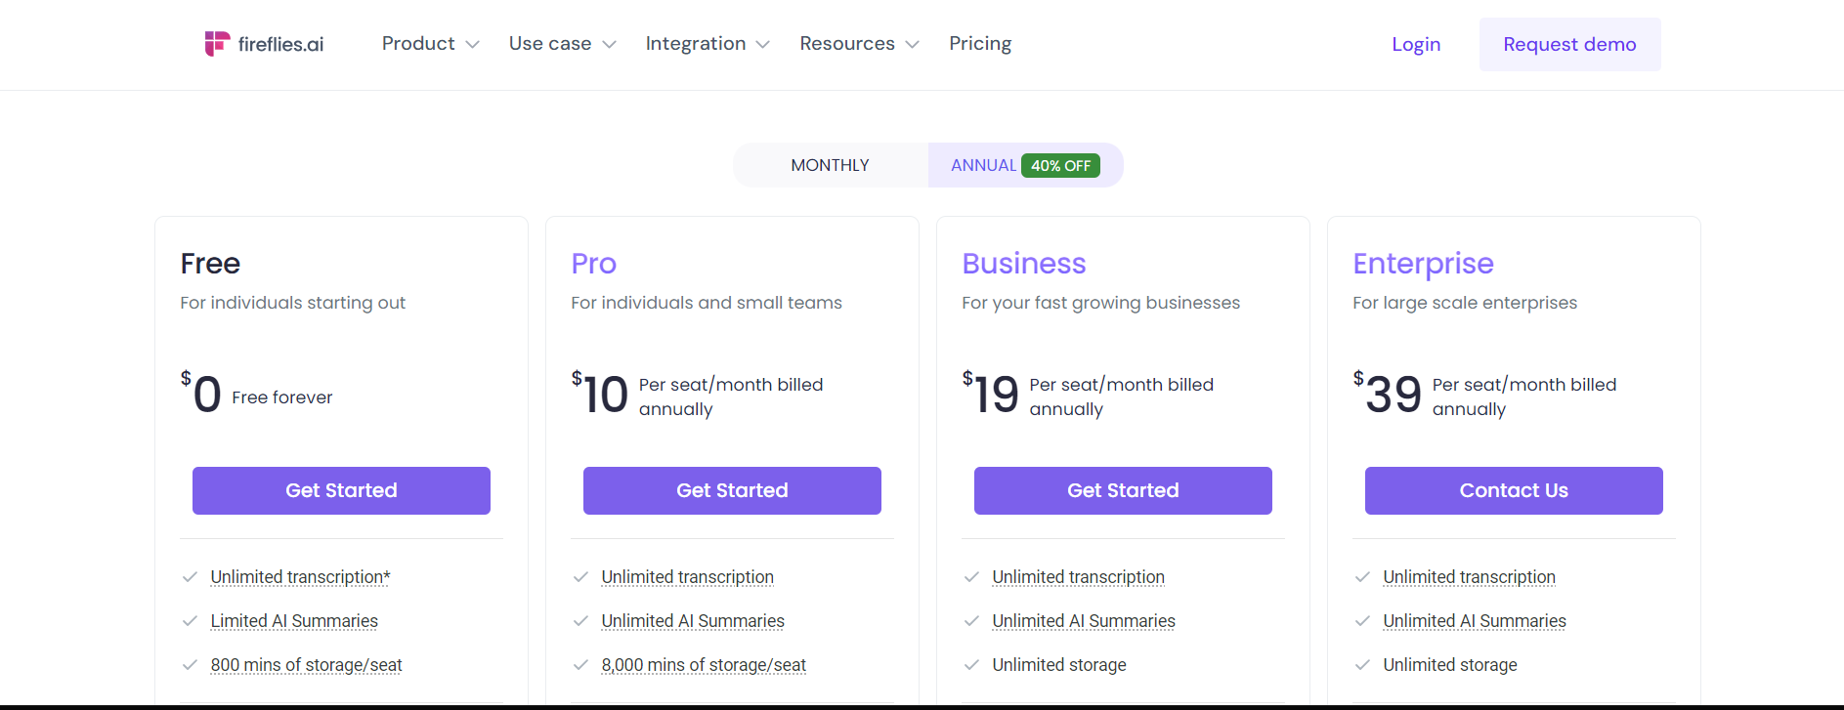The height and width of the screenshot is (710, 1844).
Task: Click the fireflies.ai logo icon
Action: click(216, 44)
